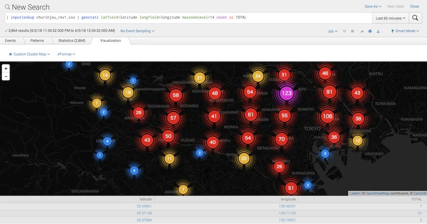Viewport: 427px width, 224px height.
Task: Click the Close link
Action: tap(415, 6)
